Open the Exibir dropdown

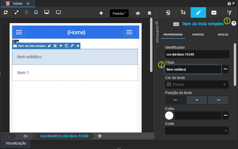(197, 131)
